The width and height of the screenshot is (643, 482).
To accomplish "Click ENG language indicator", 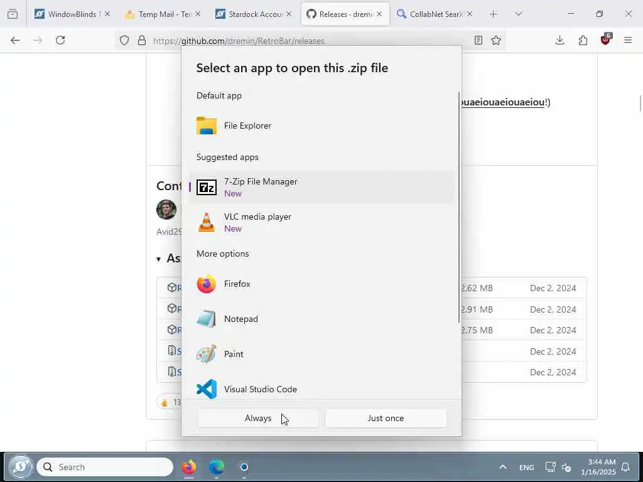I will (x=527, y=467).
